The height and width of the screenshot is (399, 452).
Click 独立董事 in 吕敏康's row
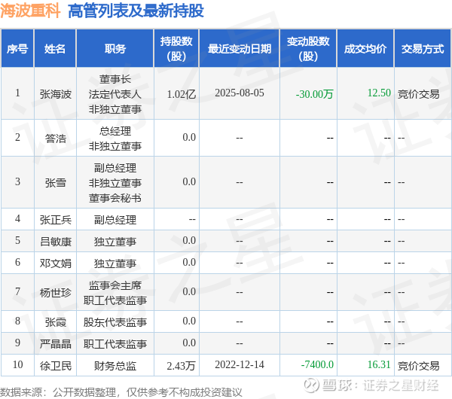[115, 241]
